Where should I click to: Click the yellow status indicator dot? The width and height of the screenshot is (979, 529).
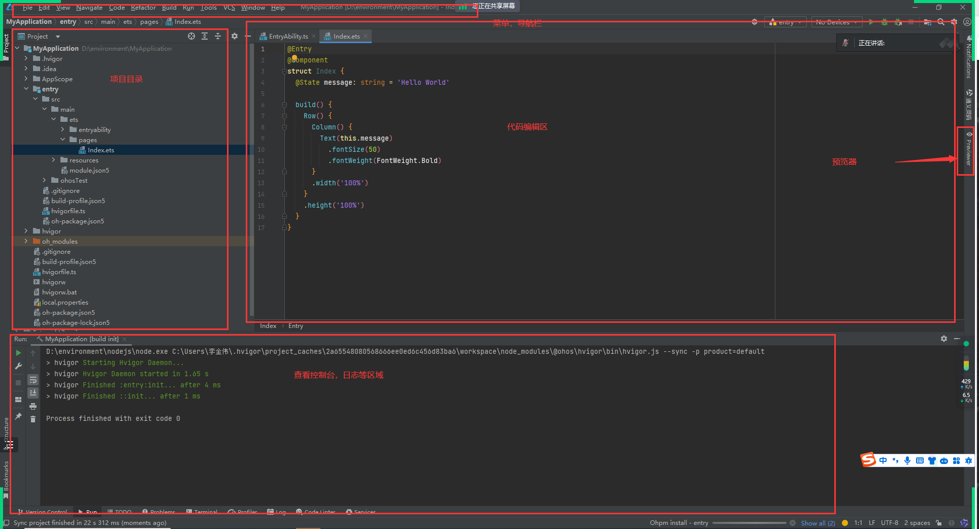(x=845, y=523)
